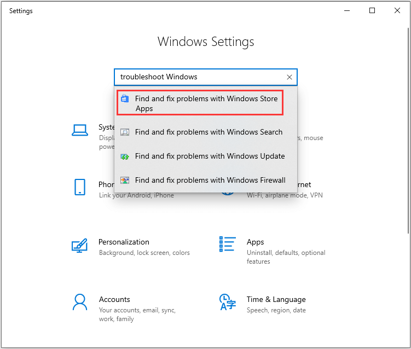Image resolution: width=411 pixels, height=349 pixels.
Task: Click the System laptop icon
Action: point(80,130)
